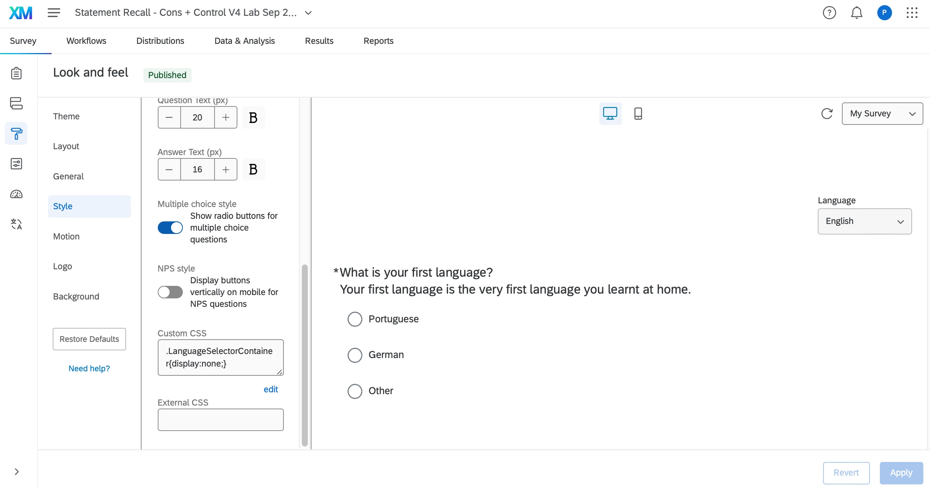
Task: Expand the survey title project dropdown
Action: [x=309, y=13]
